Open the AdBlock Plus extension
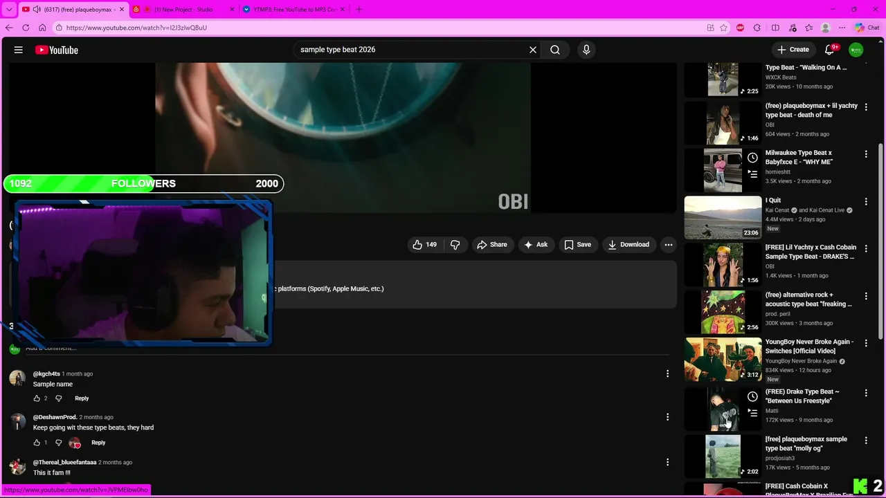Image resolution: width=886 pixels, height=498 pixels. click(x=741, y=28)
